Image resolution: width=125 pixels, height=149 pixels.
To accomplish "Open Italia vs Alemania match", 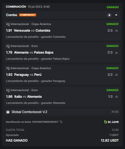I will pos(28,97).
